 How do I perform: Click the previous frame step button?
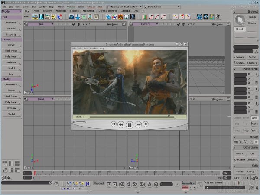click(109, 185)
